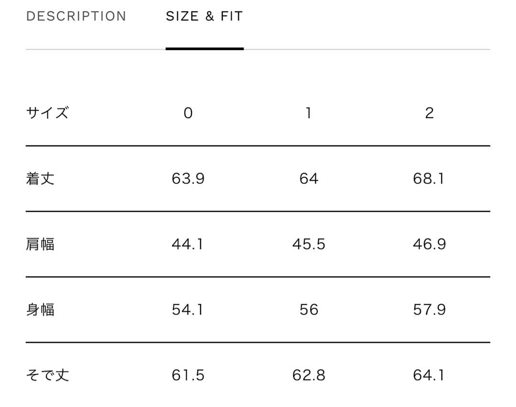
Task: Click the 63.9 着丈 value
Action: [x=188, y=179]
